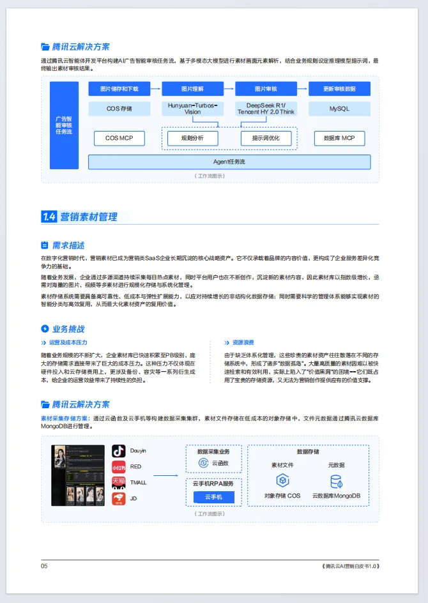The height and width of the screenshot is (603, 428).
Task: Click the JD app icon
Action: [118, 499]
